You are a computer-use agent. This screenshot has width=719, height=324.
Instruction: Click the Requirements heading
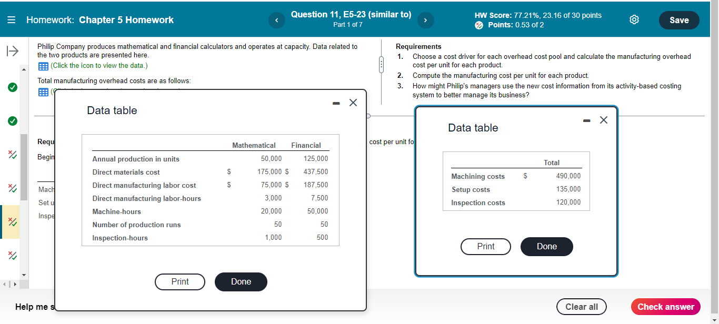[x=418, y=47]
